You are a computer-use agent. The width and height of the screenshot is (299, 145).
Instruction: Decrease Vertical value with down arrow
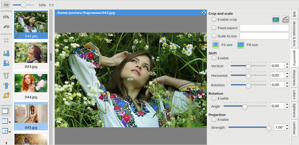pyautogui.click(x=287, y=67)
